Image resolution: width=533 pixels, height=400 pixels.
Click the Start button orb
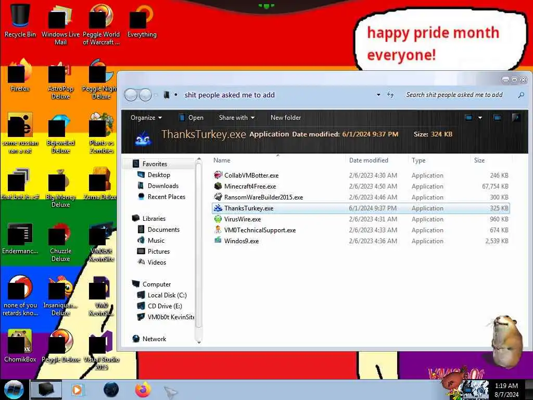(x=14, y=390)
